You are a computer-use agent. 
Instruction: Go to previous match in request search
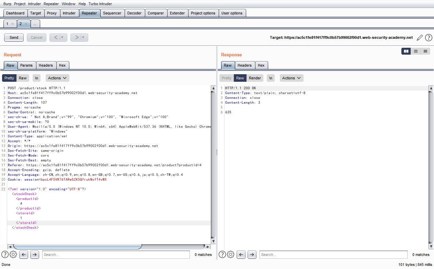point(24,255)
